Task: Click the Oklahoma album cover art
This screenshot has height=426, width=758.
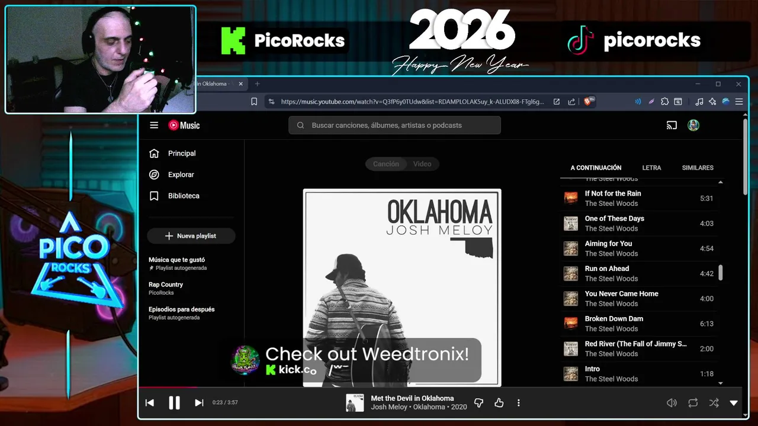Action: (x=402, y=288)
